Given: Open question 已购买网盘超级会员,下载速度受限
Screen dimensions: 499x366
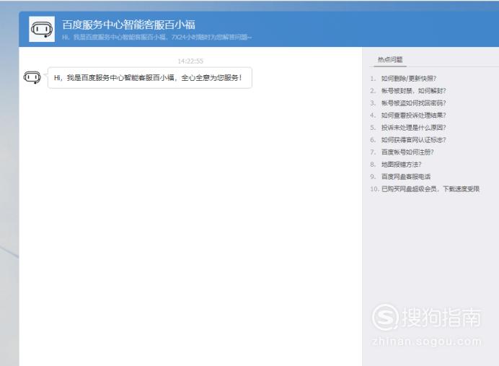Looking at the screenshot, I should 430,189.
